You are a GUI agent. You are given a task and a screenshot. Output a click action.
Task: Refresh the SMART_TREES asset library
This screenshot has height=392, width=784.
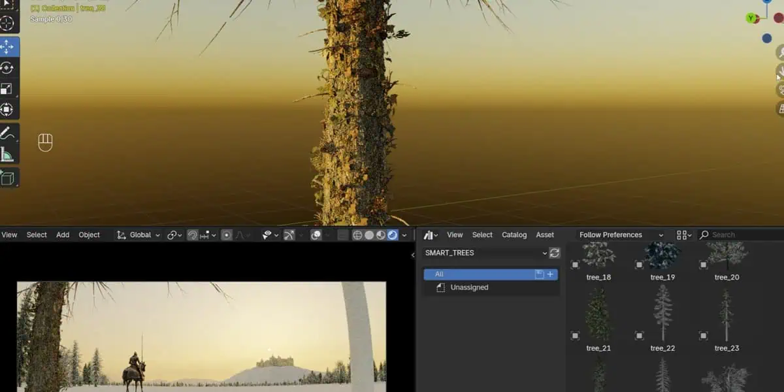pos(555,253)
